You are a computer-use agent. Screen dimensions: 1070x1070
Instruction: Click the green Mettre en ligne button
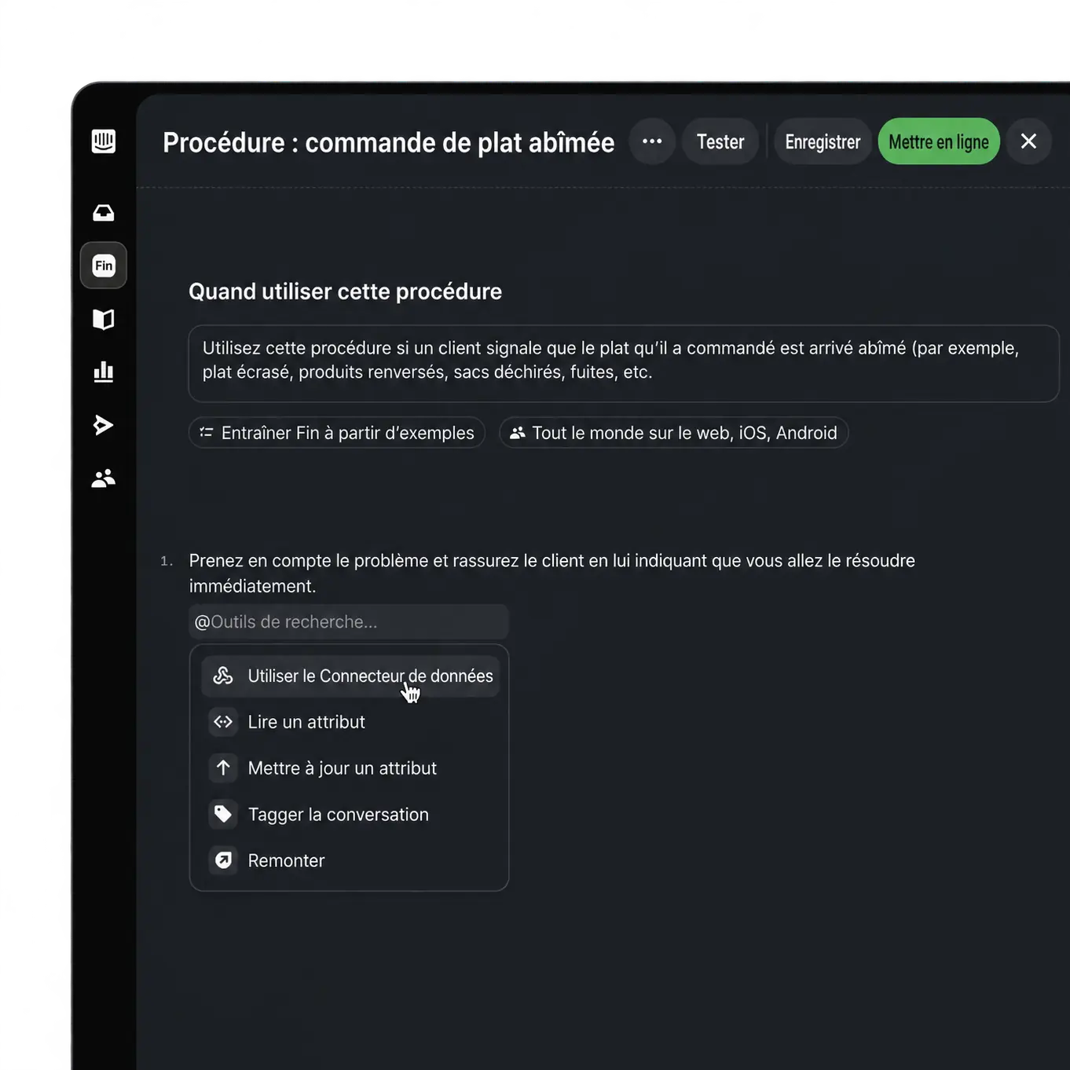pos(939,141)
